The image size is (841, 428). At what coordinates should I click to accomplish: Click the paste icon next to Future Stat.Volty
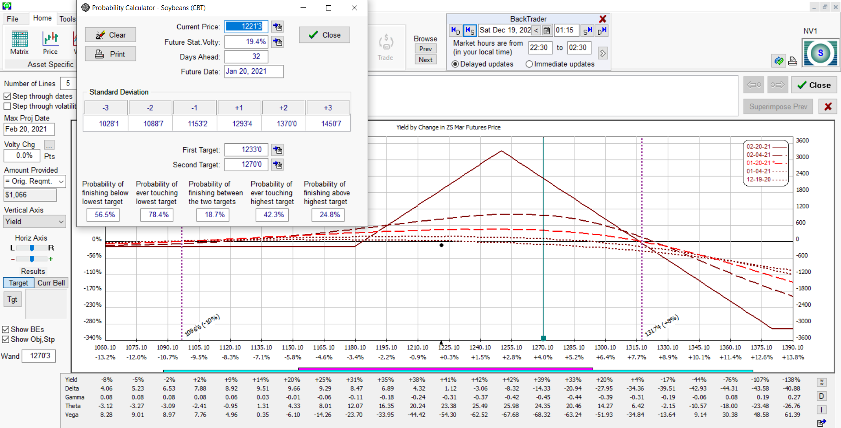click(277, 42)
